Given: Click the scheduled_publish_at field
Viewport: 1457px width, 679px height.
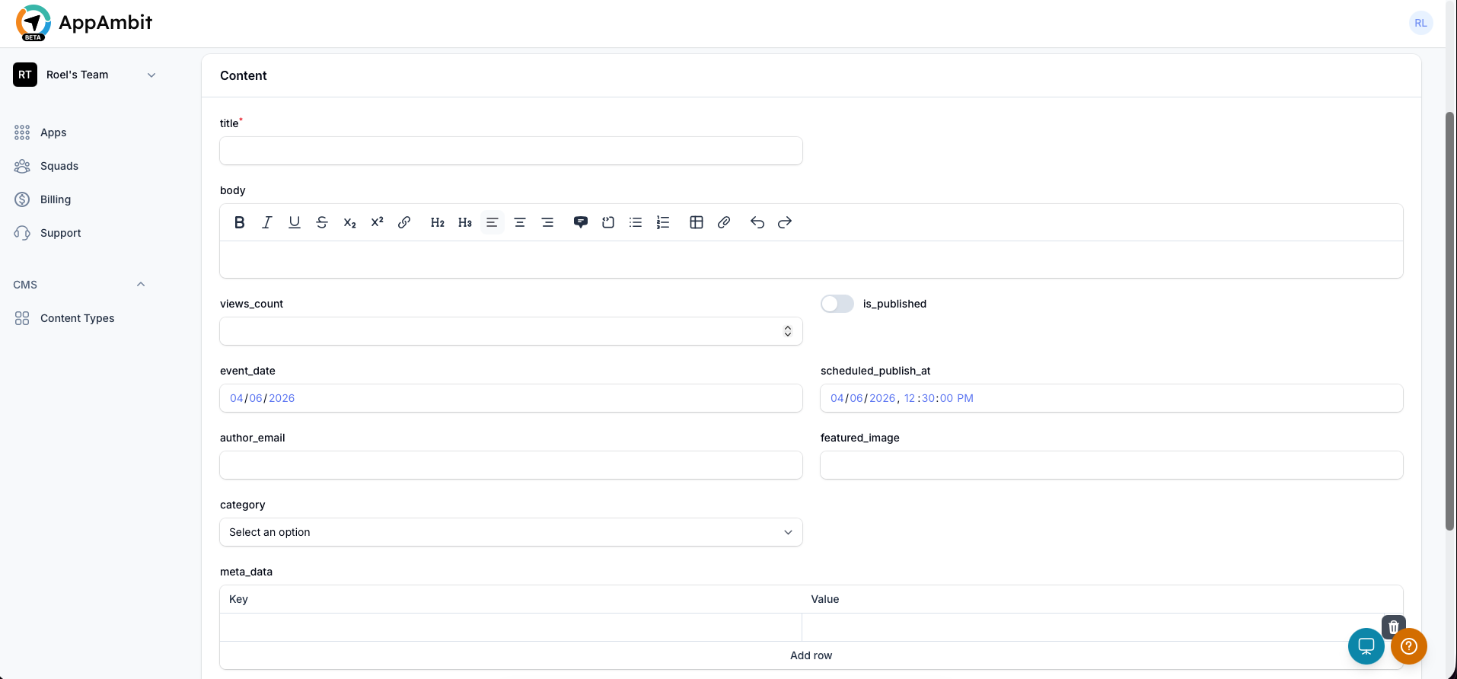Looking at the screenshot, I should pos(1111,398).
